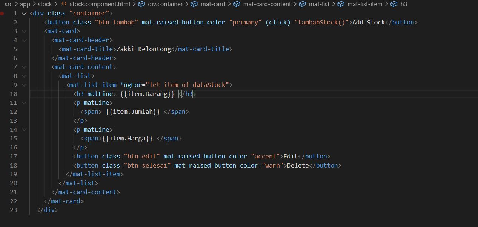Collapse the paragraph fold on line 11
Screen dimensions: 478x227
click(x=24, y=103)
